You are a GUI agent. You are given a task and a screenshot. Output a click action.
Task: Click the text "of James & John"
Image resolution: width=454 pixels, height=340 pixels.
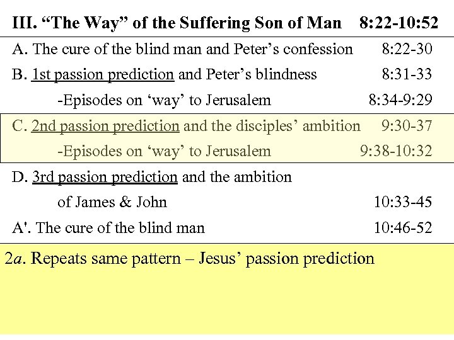tap(112, 202)
